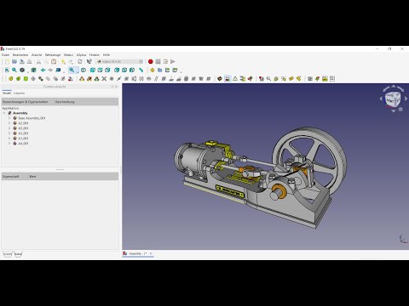Image resolution: width=409 pixels, height=306 pixels.
Task: Click the green back arrow icon
Action: tap(43, 70)
